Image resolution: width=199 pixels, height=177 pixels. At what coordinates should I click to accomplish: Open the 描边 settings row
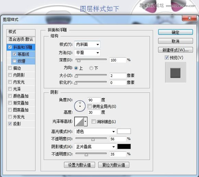pos(21,68)
